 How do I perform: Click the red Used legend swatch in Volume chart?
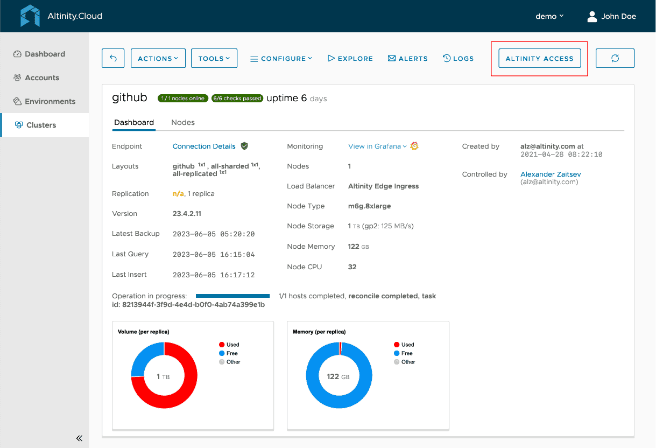222,345
